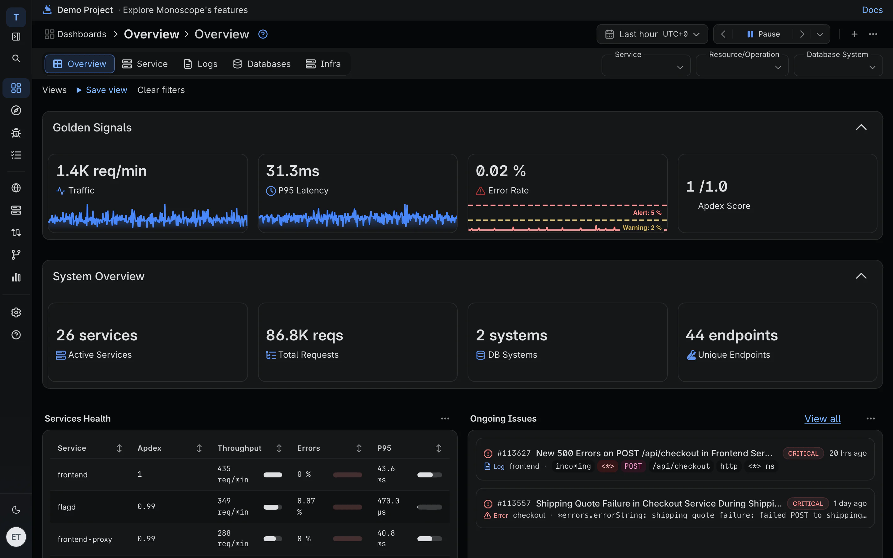Viewport: 893px width, 558px height.
Task: Open the bar chart icon in sidebar
Action: coord(16,277)
